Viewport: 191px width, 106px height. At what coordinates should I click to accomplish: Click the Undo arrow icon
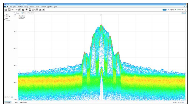12,10
